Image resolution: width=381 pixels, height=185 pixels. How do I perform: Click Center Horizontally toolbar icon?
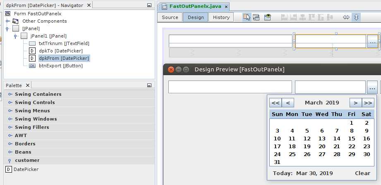click(302, 17)
